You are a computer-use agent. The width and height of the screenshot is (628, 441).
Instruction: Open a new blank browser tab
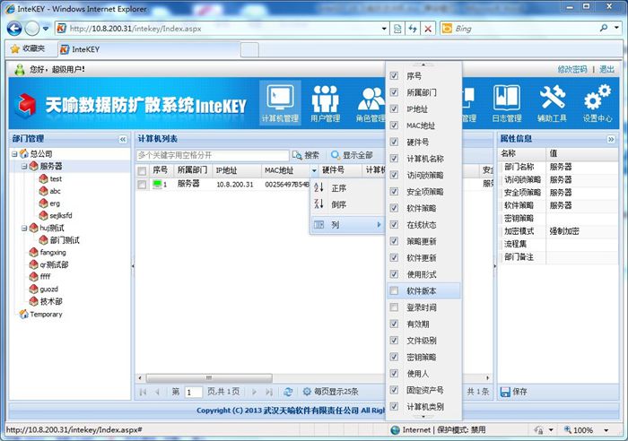click(249, 50)
